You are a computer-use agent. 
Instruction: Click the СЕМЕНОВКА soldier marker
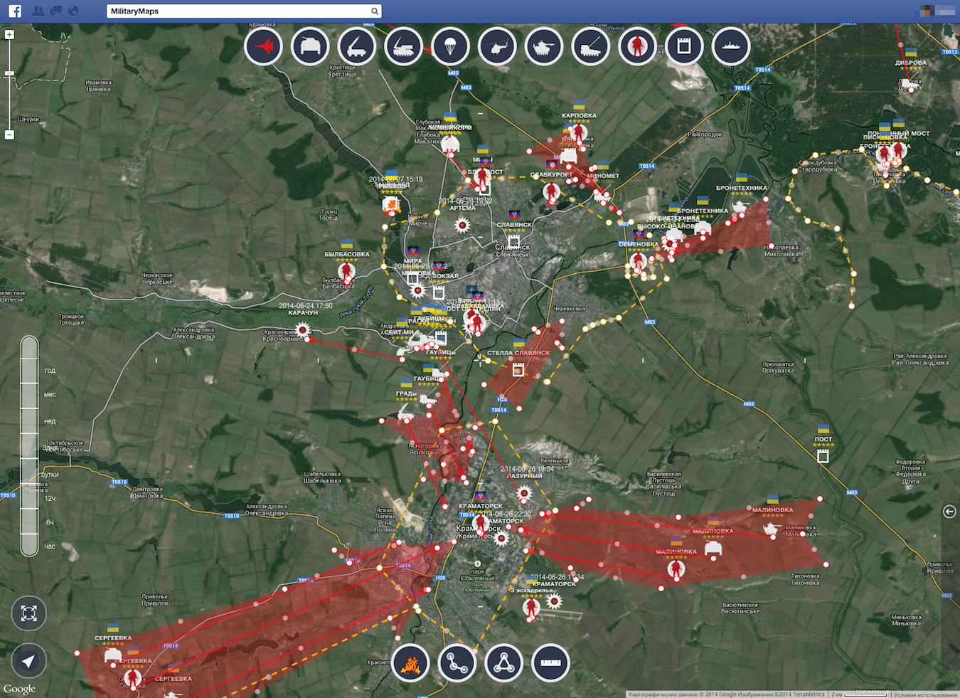[638, 262]
